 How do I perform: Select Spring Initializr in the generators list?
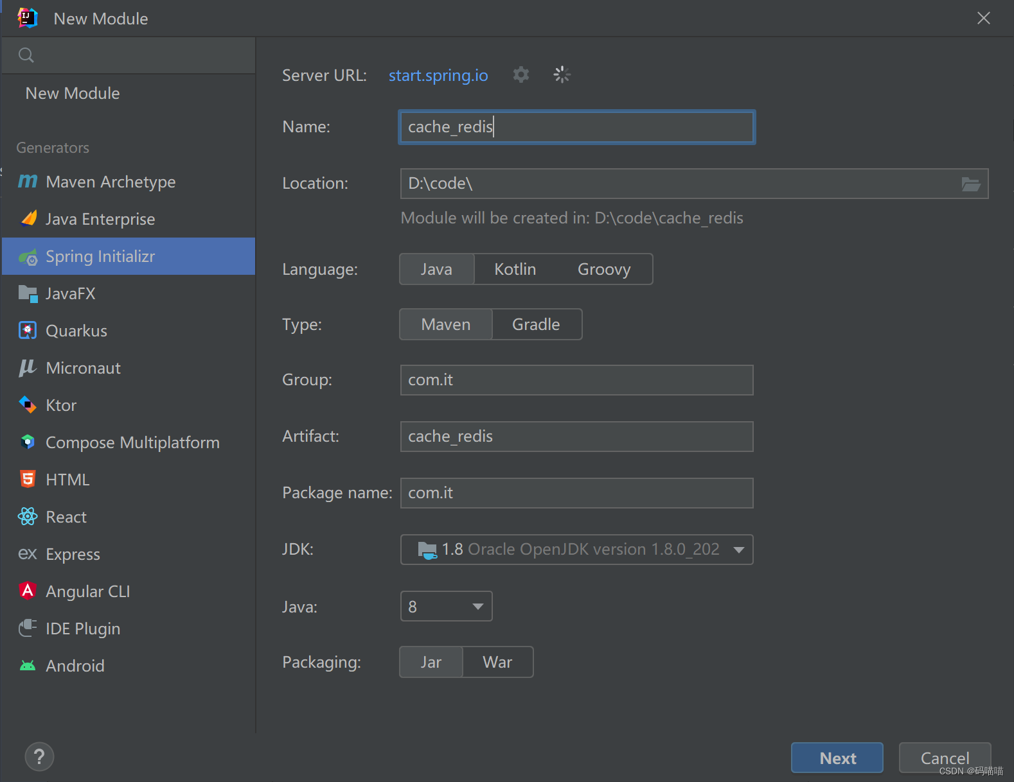click(100, 257)
